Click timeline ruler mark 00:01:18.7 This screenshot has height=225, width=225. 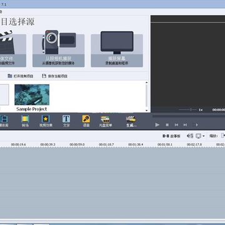[106, 144]
